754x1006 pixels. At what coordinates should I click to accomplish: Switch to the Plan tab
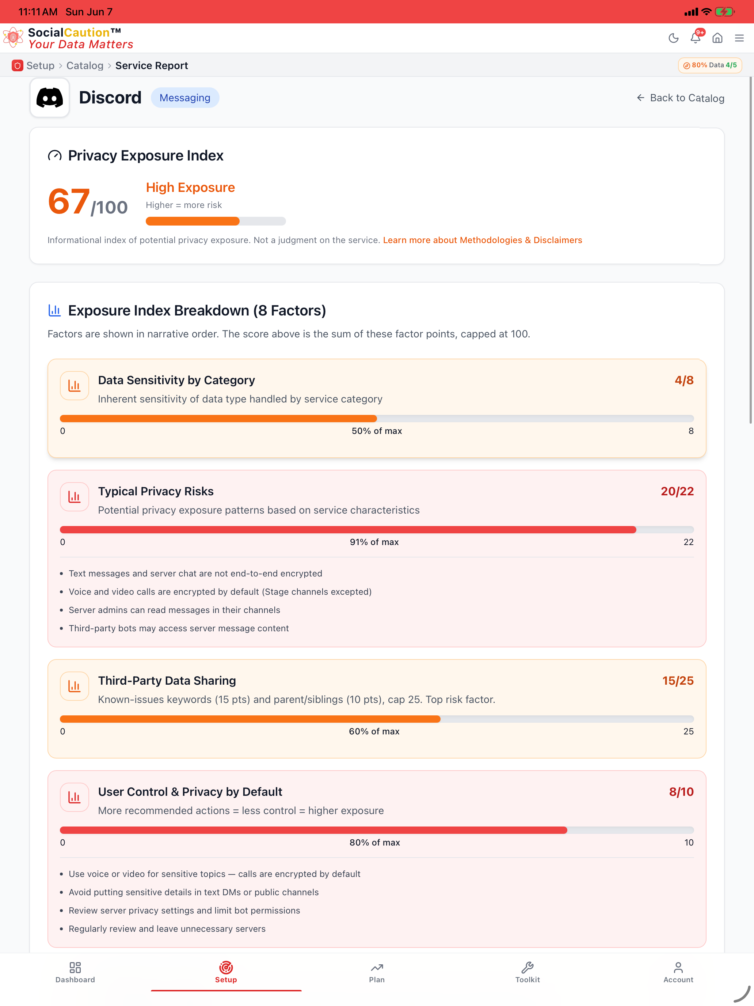(x=377, y=972)
